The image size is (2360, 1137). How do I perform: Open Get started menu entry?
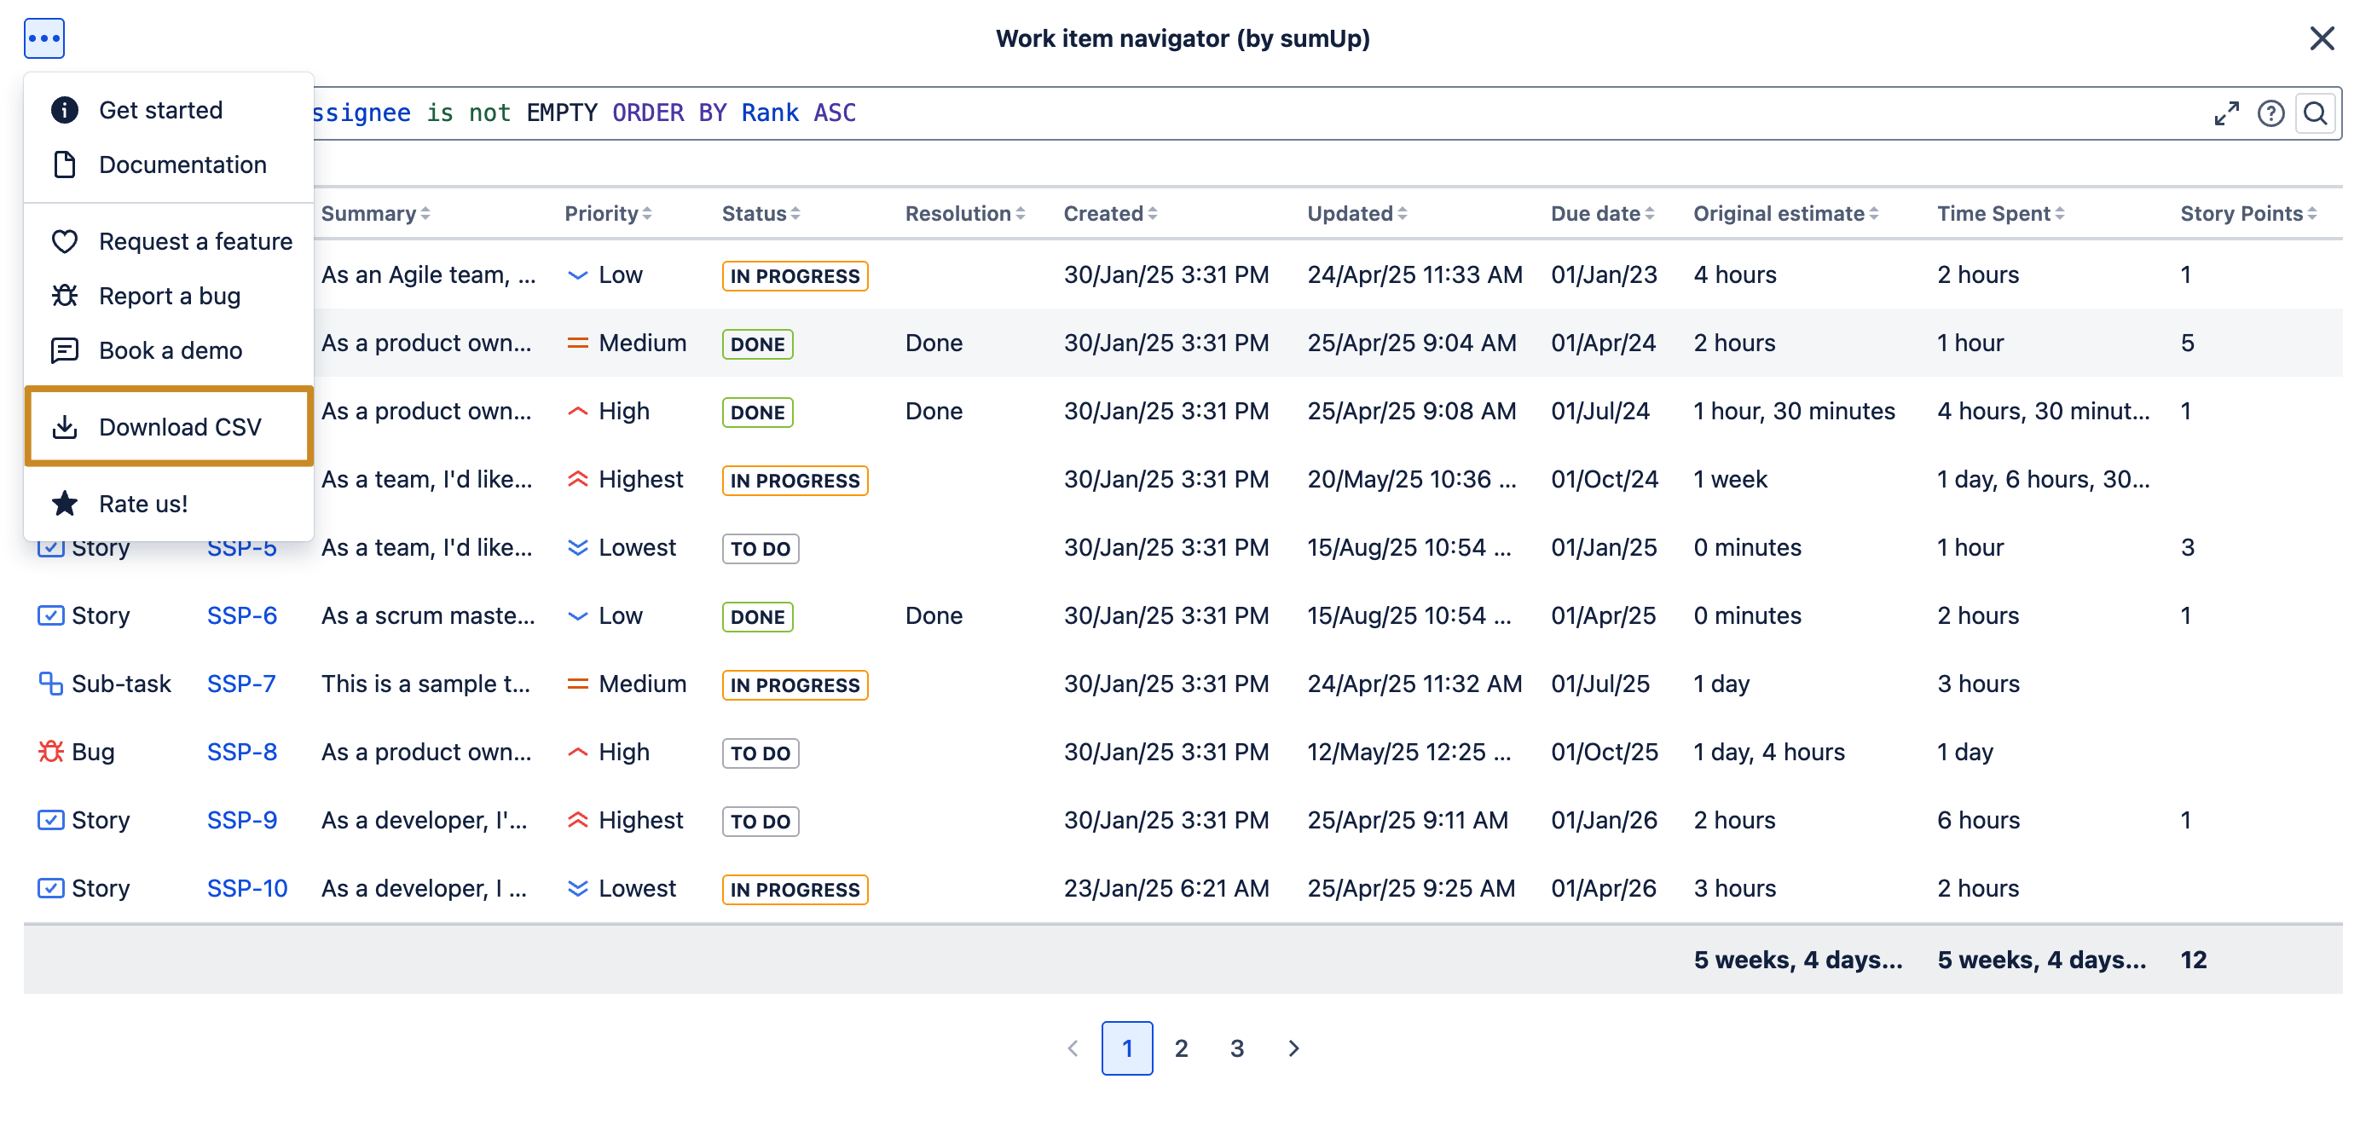(160, 110)
